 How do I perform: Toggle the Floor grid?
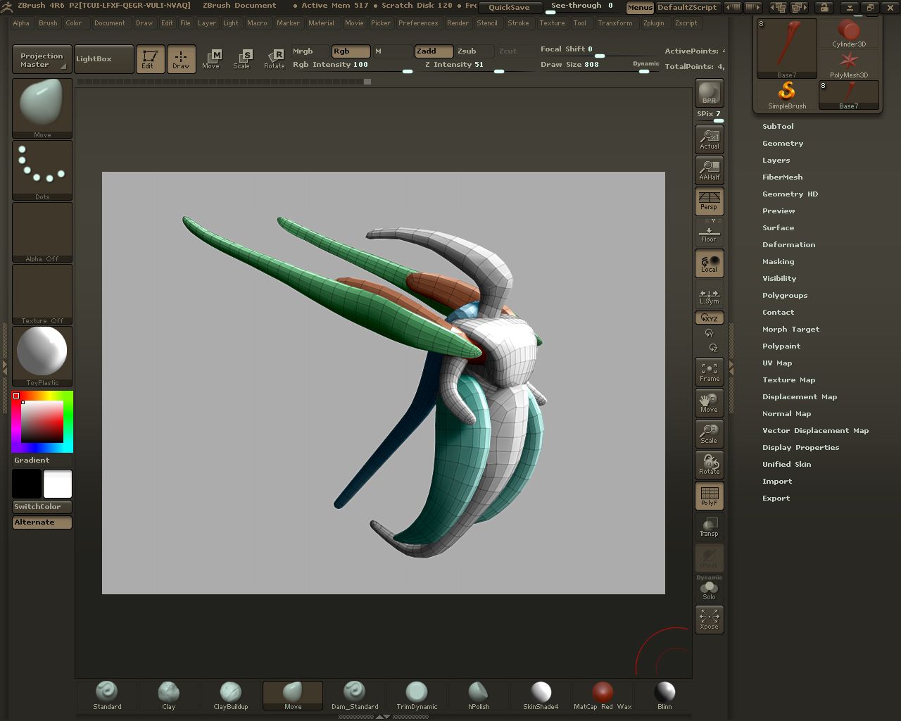pyautogui.click(x=709, y=232)
